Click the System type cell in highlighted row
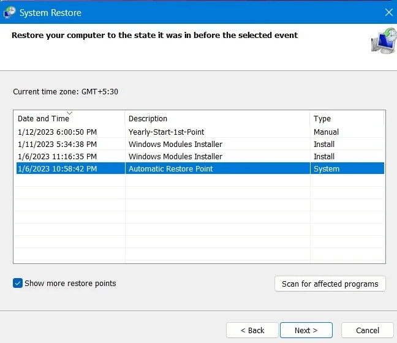Screen dimensions: 397x343 [326, 168]
